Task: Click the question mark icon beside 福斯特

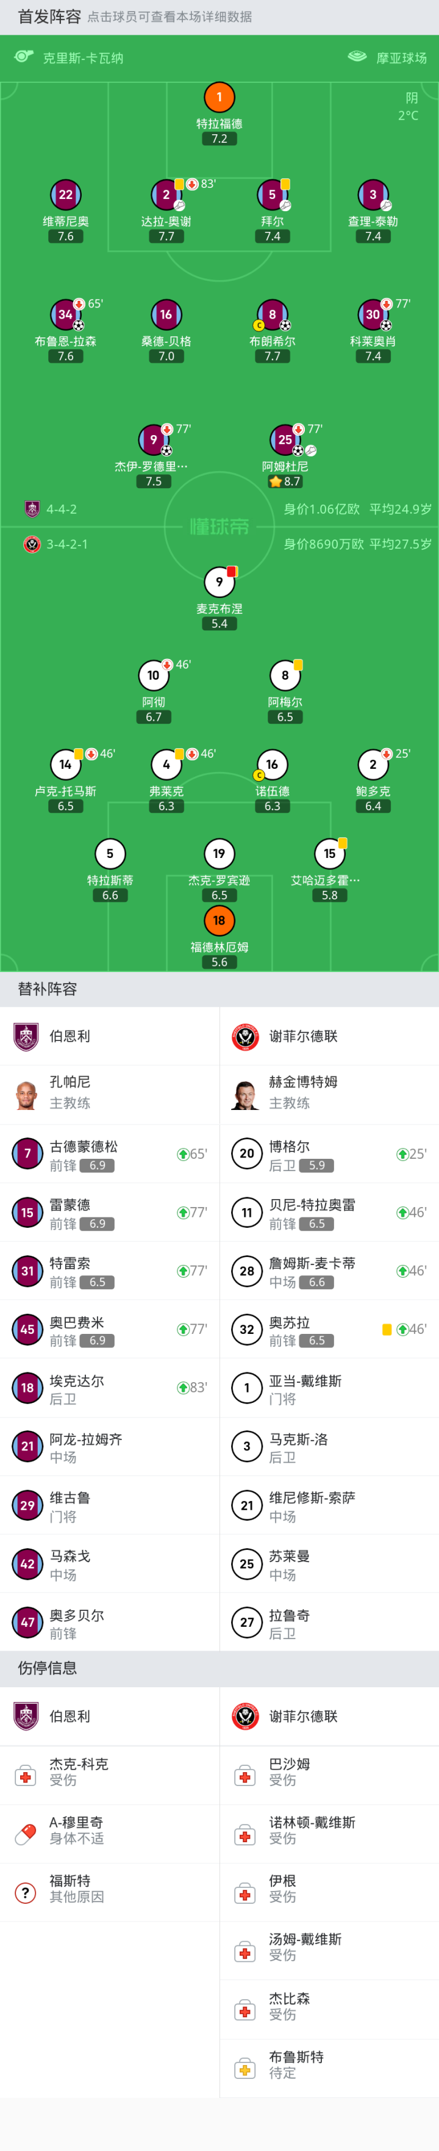Action: click(x=26, y=1894)
